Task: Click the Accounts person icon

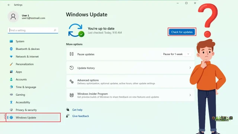Action: click(11, 79)
